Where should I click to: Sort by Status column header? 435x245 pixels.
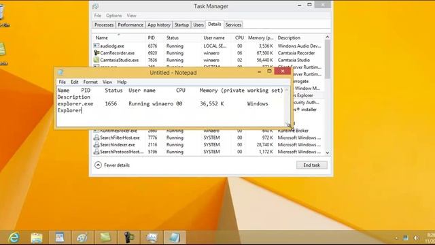click(183, 37)
